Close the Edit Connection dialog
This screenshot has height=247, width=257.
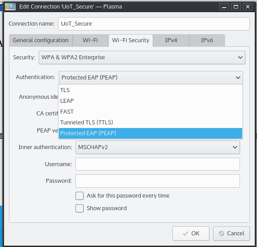click(x=248, y=7)
